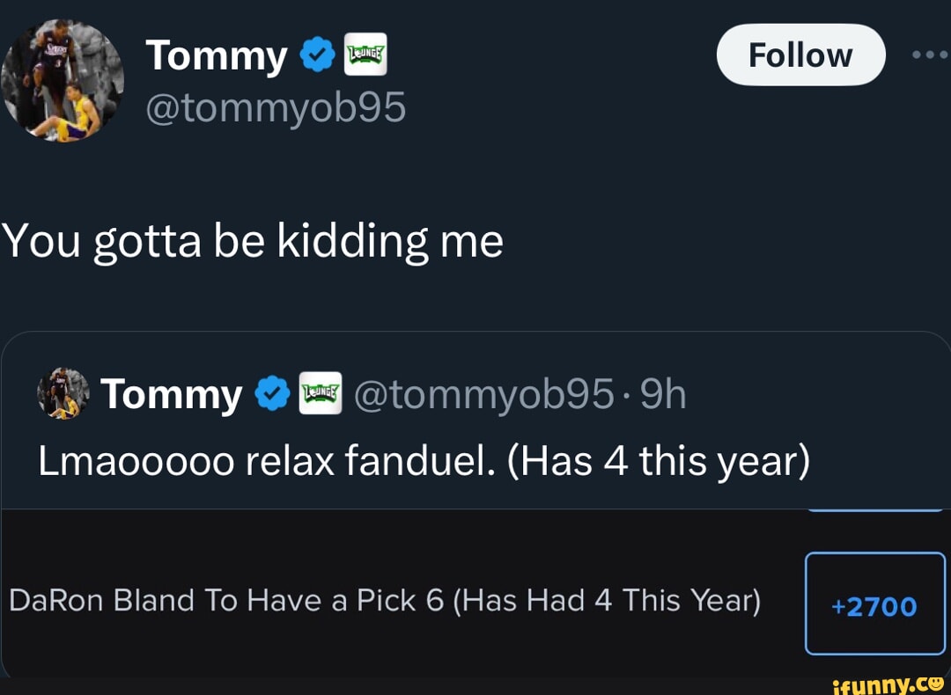The height and width of the screenshot is (695, 951).
Task: Open the "Lmaooooo relax fanduel" quoted tweet text
Action: click(423, 459)
